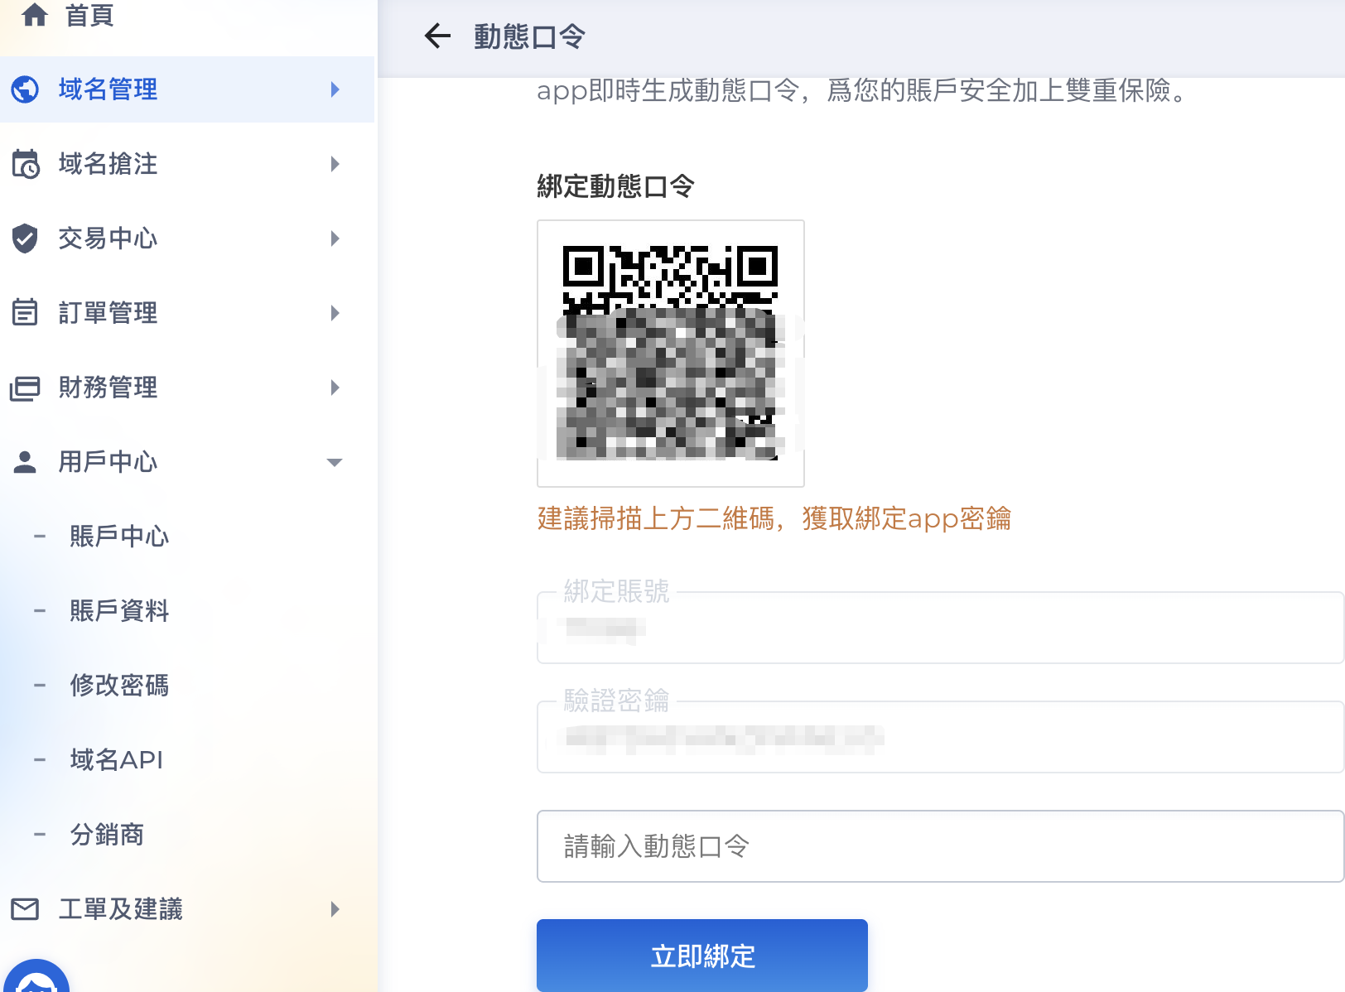The height and width of the screenshot is (992, 1345).
Task: Collapse the 用戶中心 submenu arrow
Action: [x=335, y=462]
